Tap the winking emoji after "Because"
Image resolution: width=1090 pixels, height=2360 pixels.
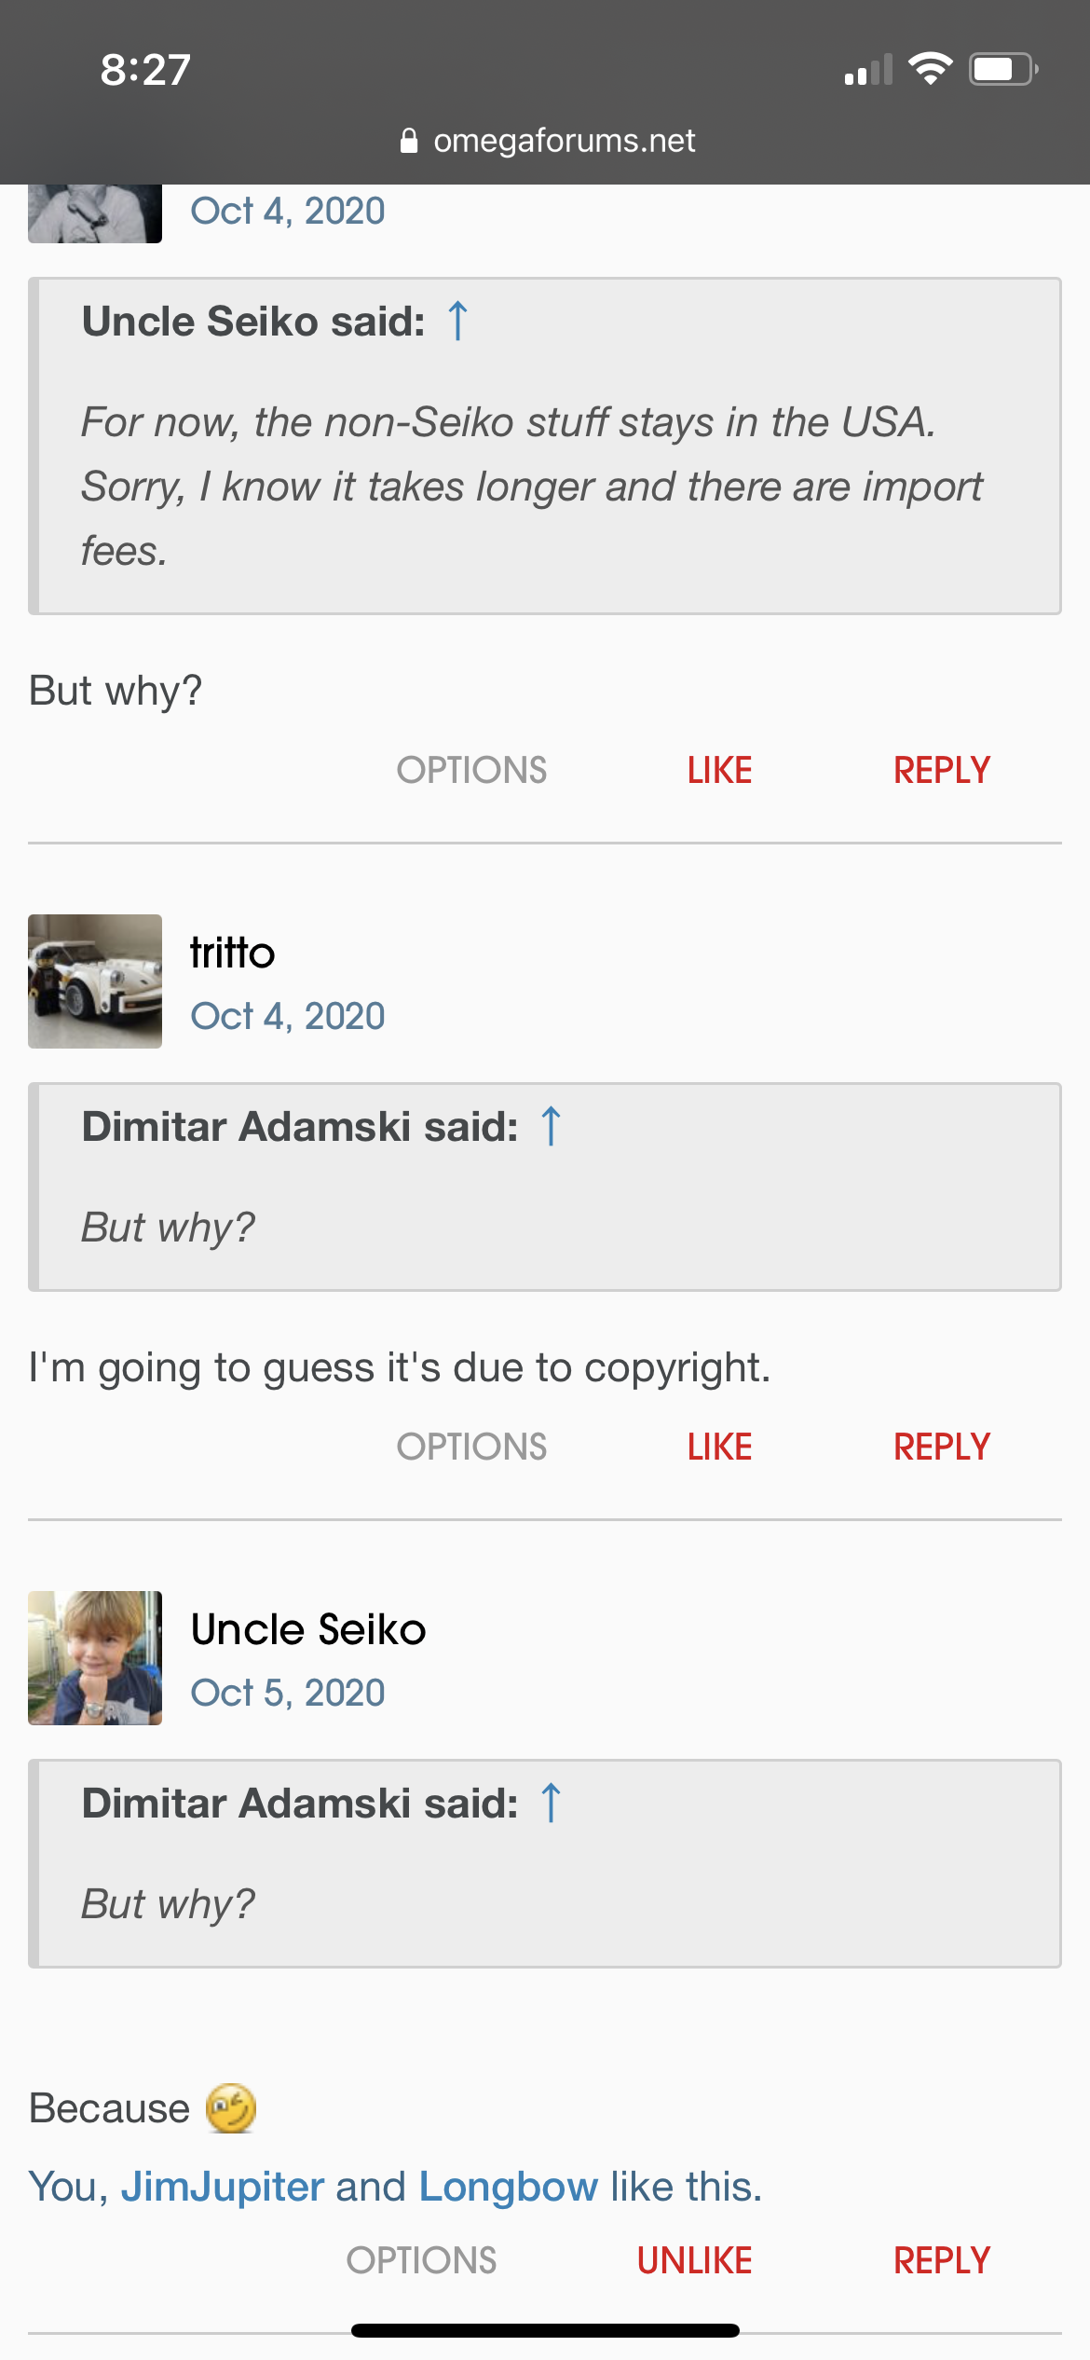coord(231,2108)
